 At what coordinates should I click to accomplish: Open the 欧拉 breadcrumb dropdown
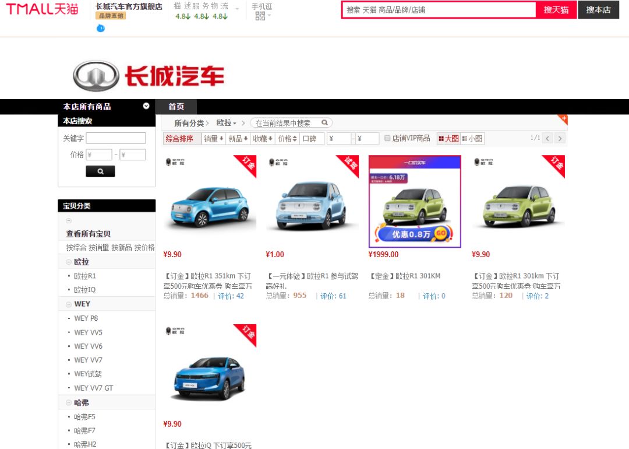pos(226,123)
